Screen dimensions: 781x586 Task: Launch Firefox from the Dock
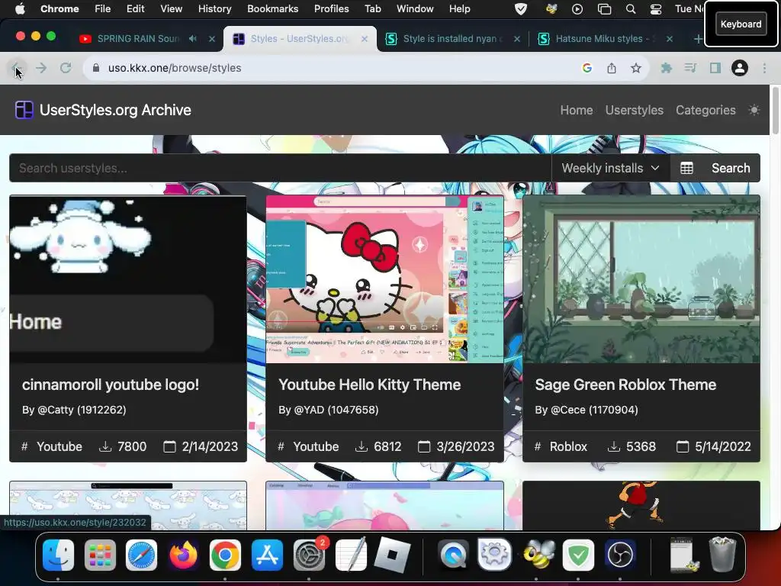(x=183, y=555)
